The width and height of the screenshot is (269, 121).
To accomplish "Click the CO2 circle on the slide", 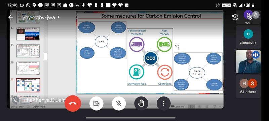I will click(x=151, y=58).
